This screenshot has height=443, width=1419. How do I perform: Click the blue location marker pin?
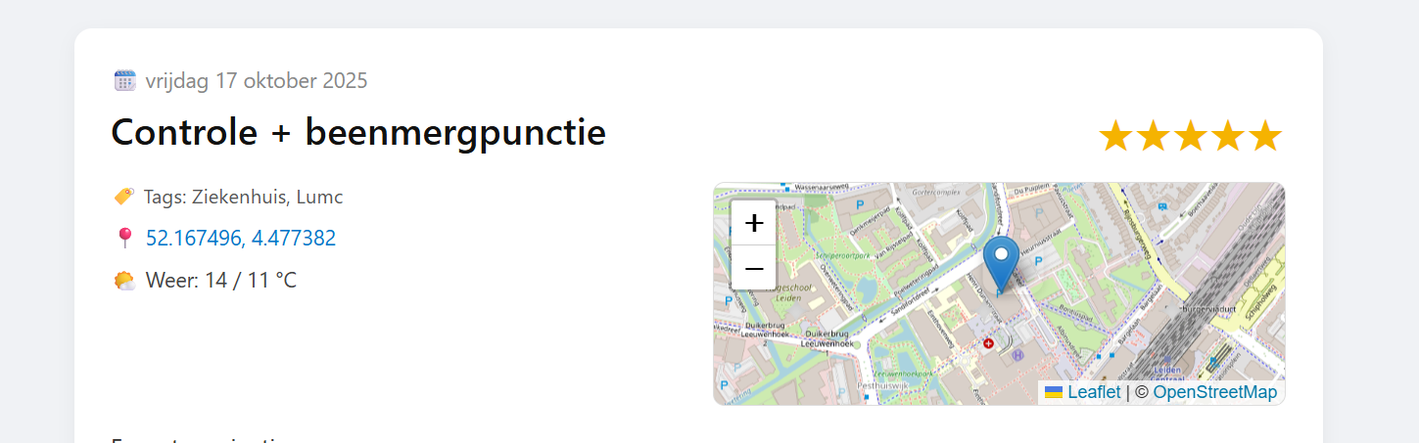1000,259
